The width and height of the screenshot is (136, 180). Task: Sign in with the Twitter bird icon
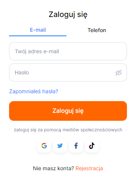[60, 146]
